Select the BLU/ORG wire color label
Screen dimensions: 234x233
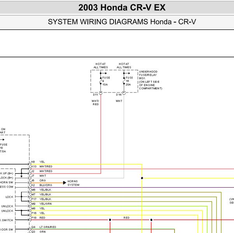(45, 185)
